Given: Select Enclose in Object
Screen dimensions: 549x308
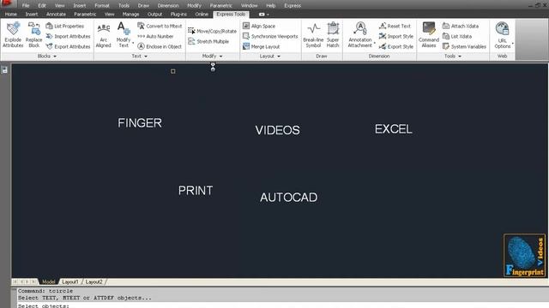Looking at the screenshot, I should pos(160,46).
